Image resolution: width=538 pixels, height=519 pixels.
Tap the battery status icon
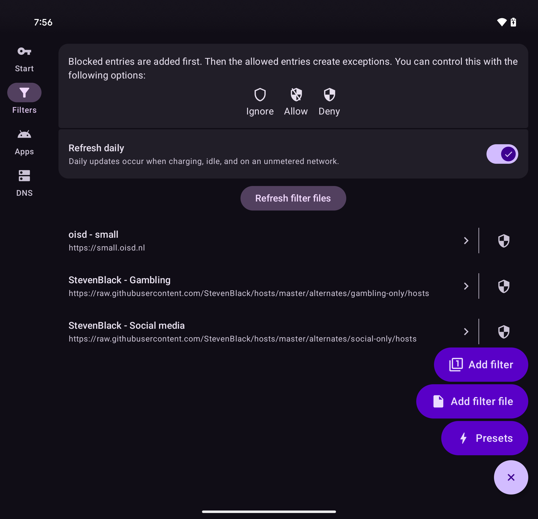tap(513, 22)
